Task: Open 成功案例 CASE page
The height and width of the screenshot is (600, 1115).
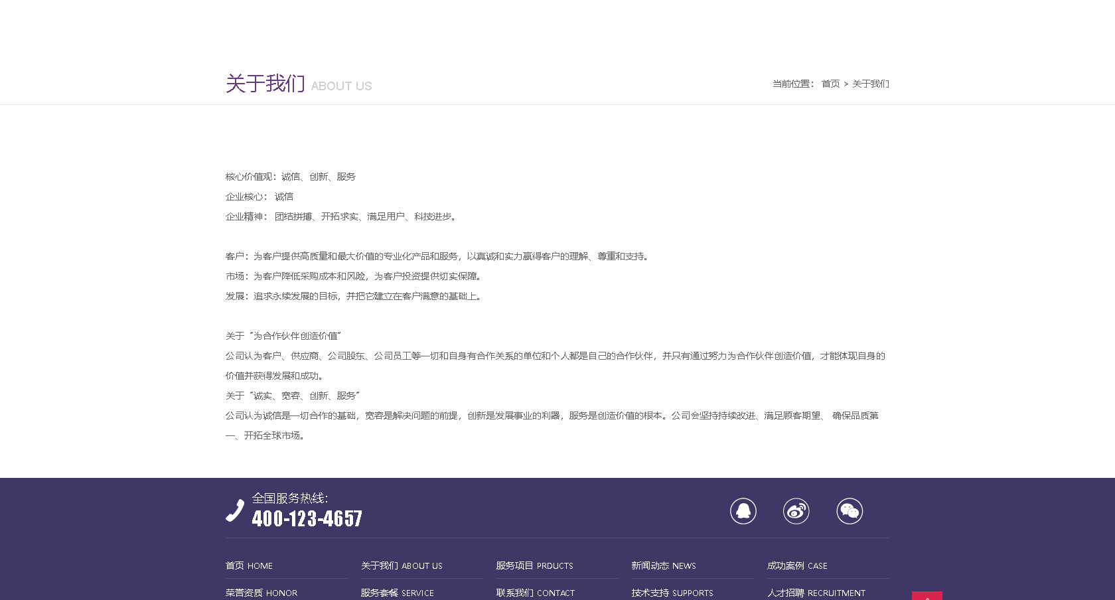Action: (x=796, y=565)
